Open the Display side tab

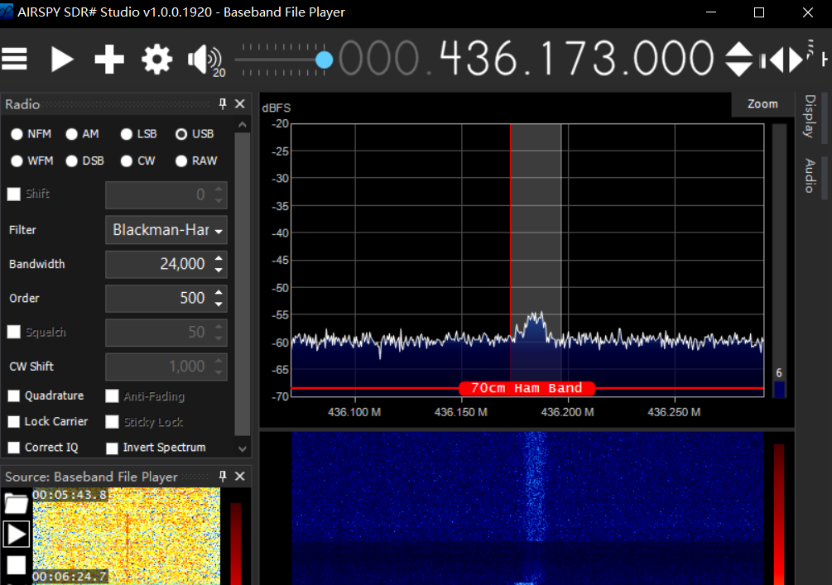coord(810,116)
